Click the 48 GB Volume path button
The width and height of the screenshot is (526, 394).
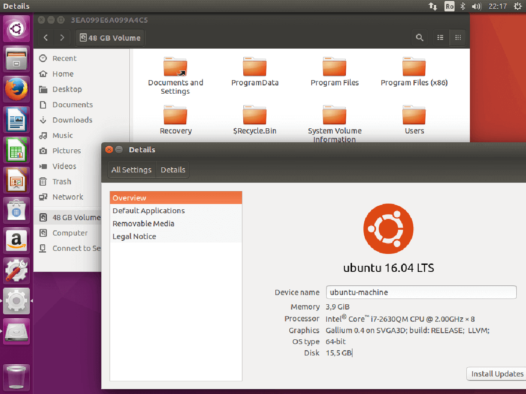[x=110, y=38]
